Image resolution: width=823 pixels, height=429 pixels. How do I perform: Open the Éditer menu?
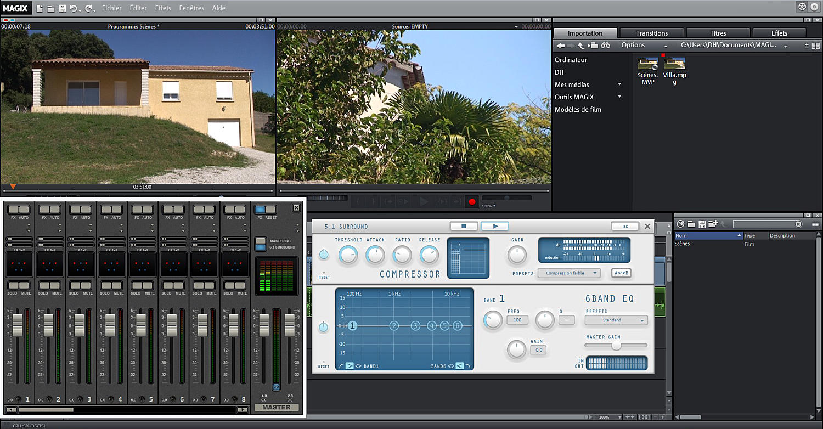point(138,8)
